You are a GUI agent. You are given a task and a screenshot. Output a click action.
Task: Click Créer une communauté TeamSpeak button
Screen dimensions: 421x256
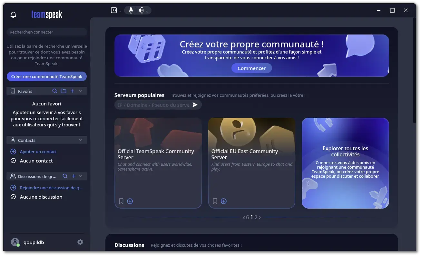tap(47, 76)
